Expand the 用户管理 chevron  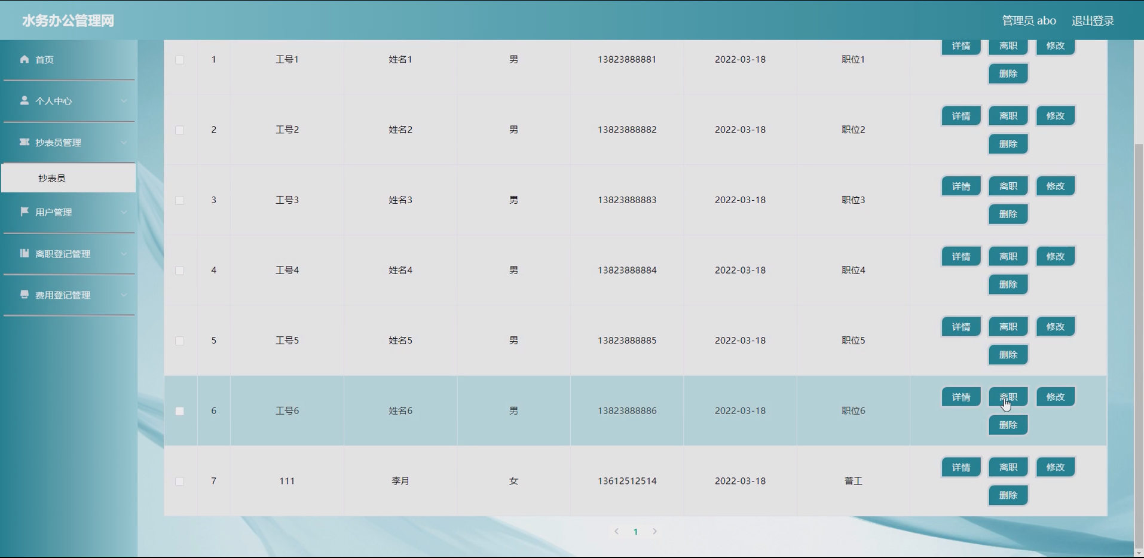pos(124,212)
